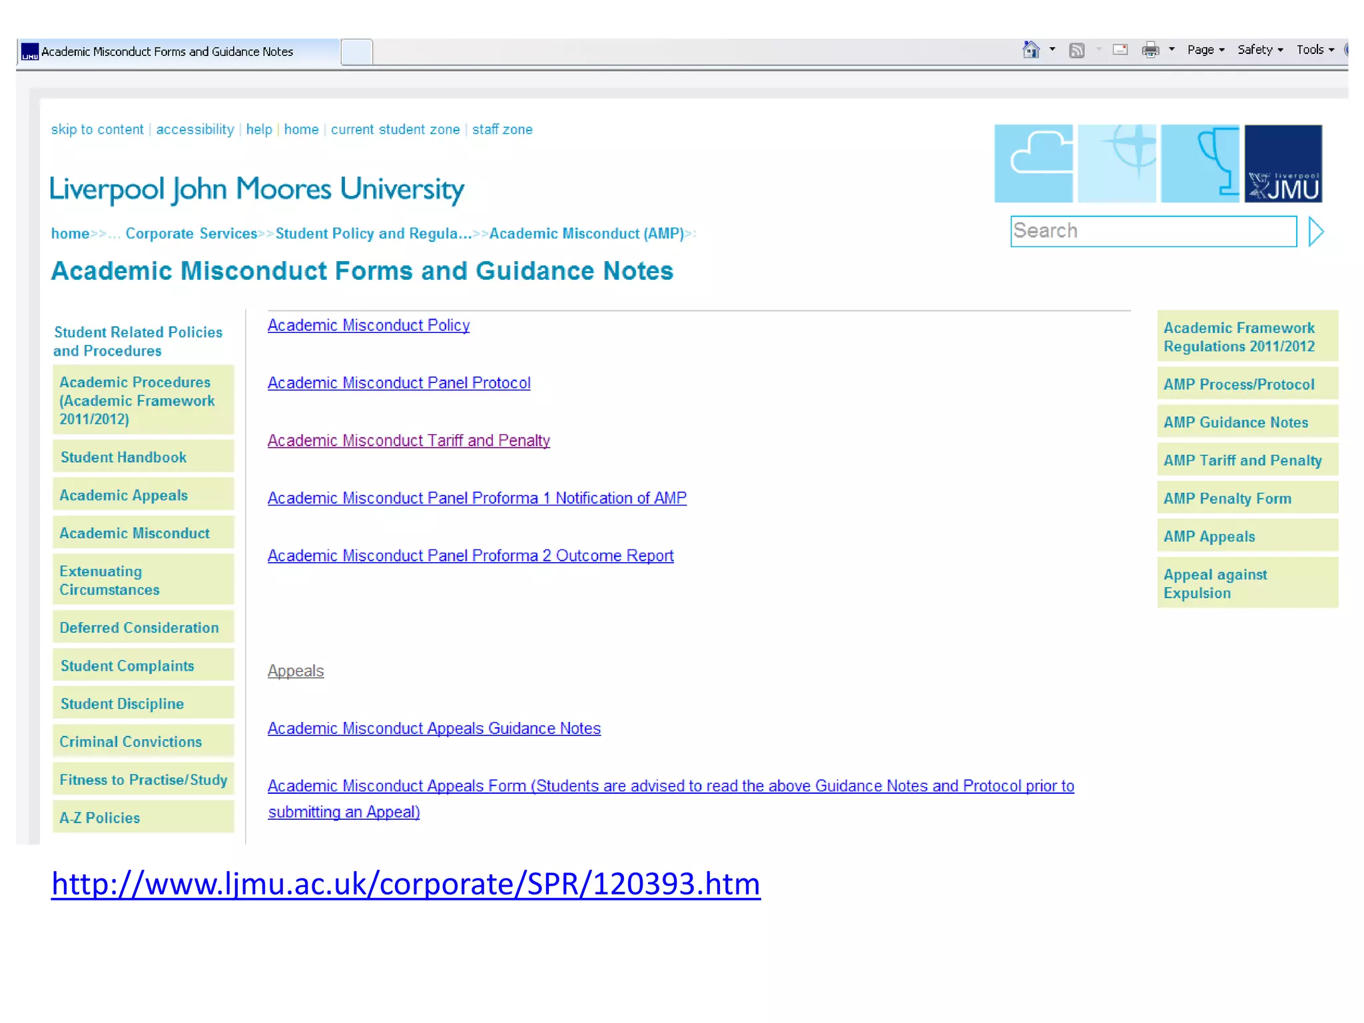Click the Liverpool John Moores University title
The height and width of the screenshot is (1023, 1364).
257,190
